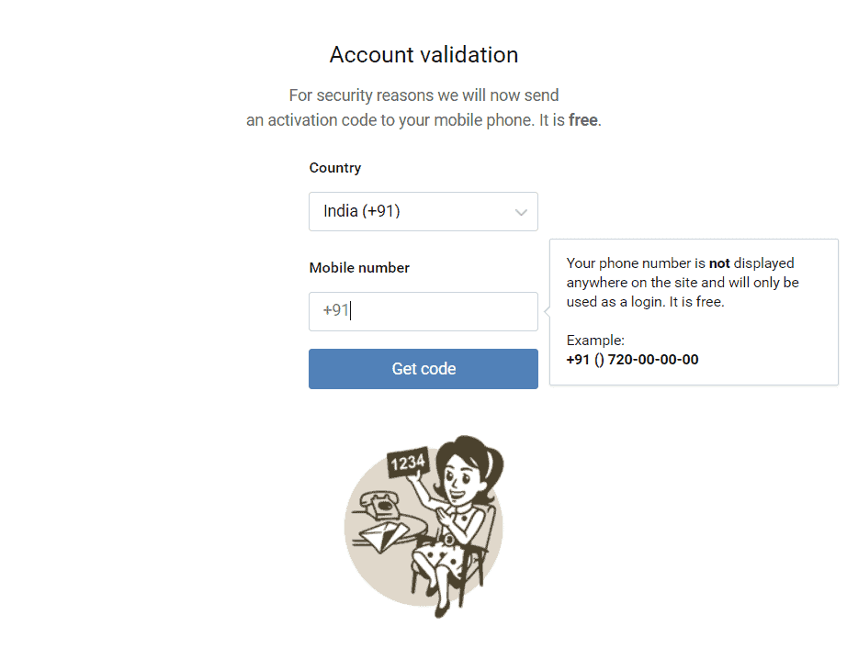Click the Get code button
Image resolution: width=847 pixels, height=659 pixels.
coord(423,369)
